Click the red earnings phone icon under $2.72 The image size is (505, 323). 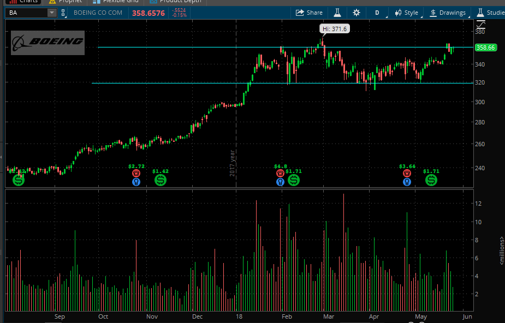[136, 174]
